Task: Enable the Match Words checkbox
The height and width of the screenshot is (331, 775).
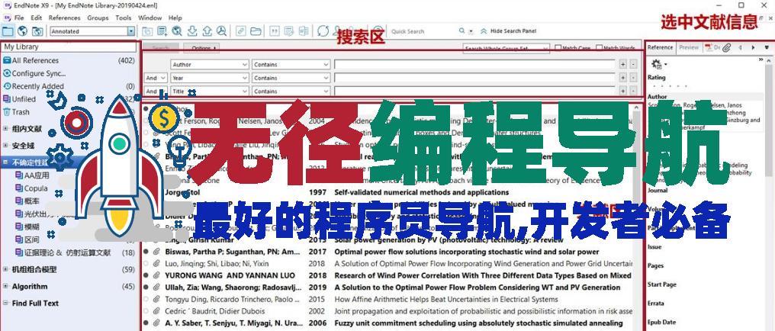Action: (599, 48)
